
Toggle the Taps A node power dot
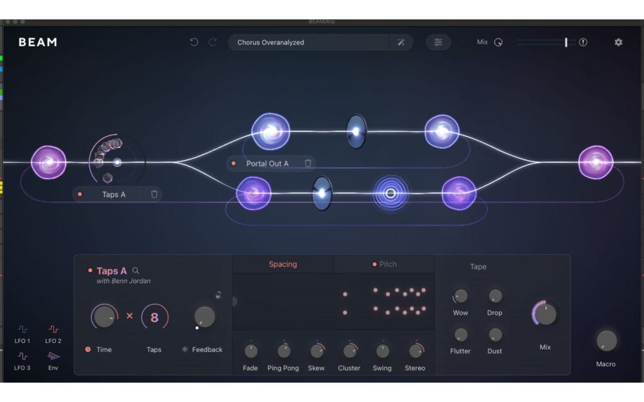[x=80, y=194]
